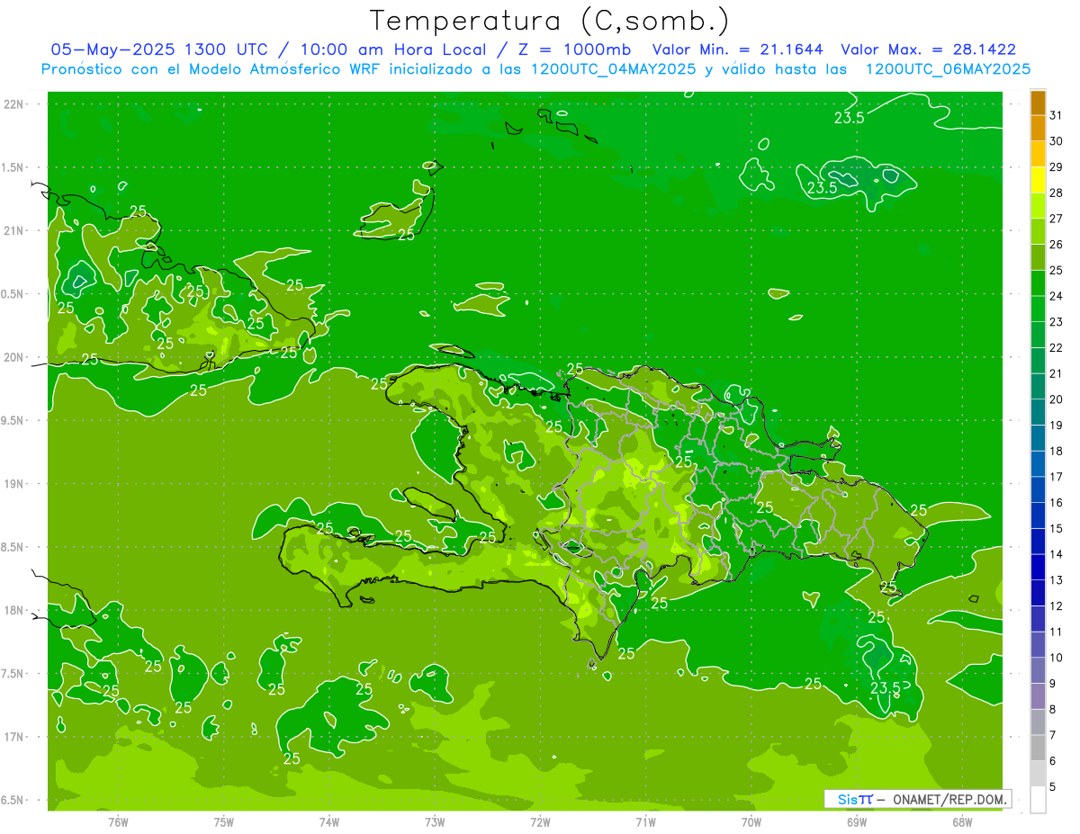Click "1200UTC_04MAY2025" initialization time text
Image resolution: width=1080 pixels, height=834 pixels.
tap(613, 69)
